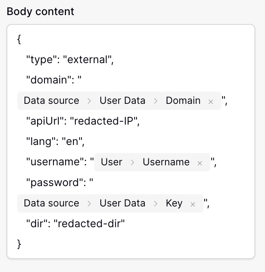Click the chevron right before Key
Image resolution: width=265 pixels, height=272 pixels.
pos(155,204)
